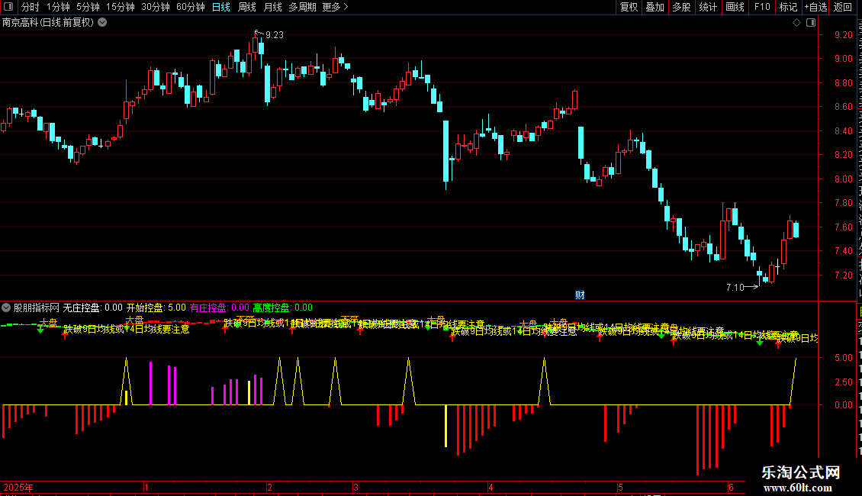Click the side panel icon below 返回
The image size is (862, 496).
(811, 23)
